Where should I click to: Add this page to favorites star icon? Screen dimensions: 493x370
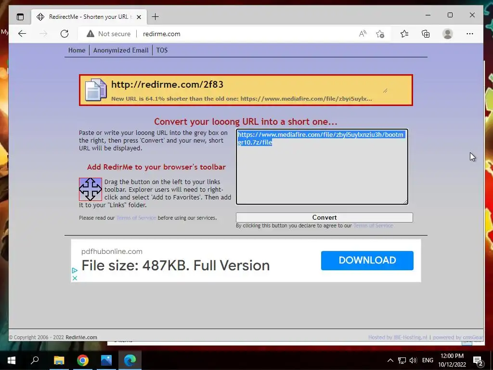tap(380, 34)
